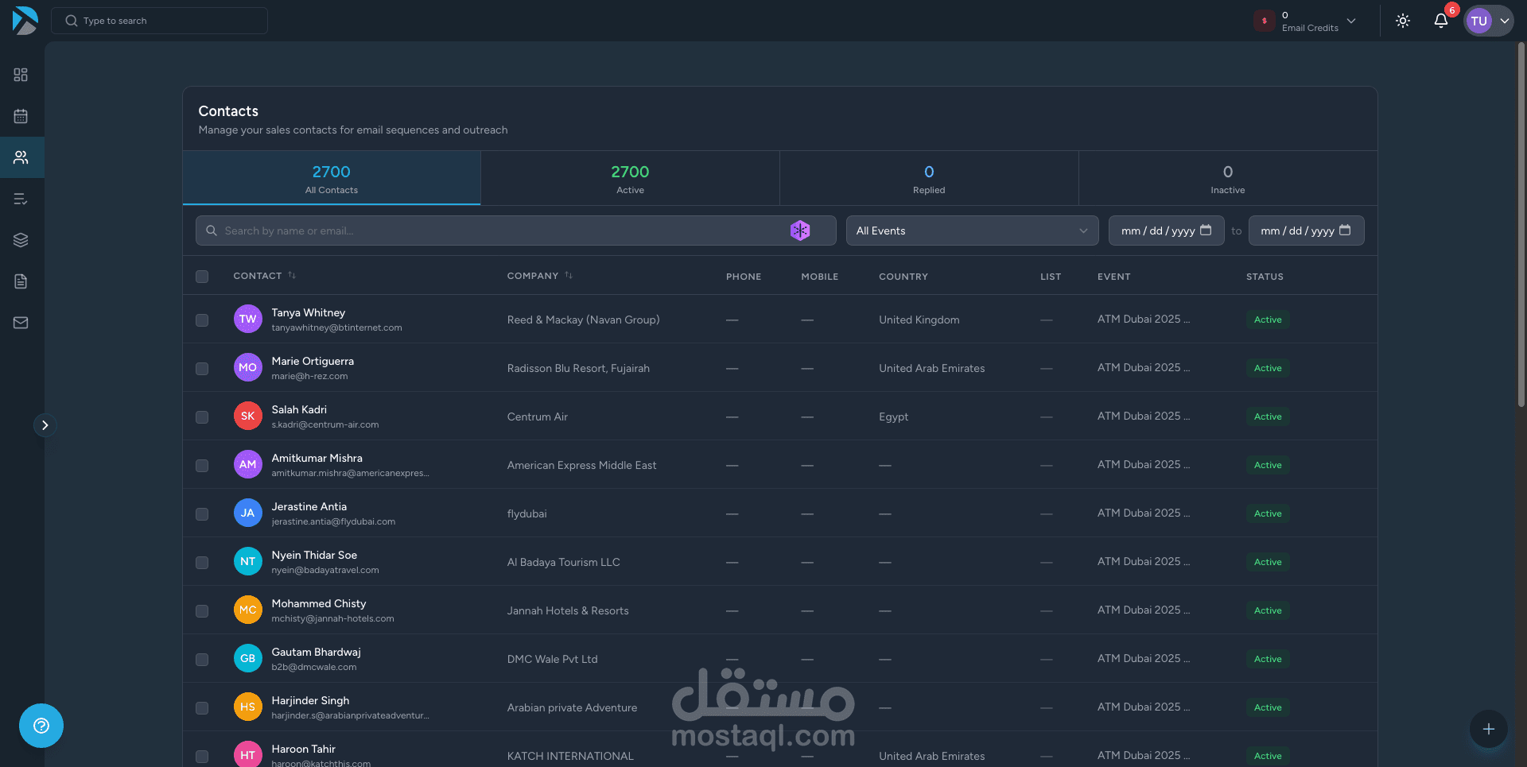Select the Amitkumar Mishra row checkbox
This screenshot has height=767, width=1527.
pos(202,466)
